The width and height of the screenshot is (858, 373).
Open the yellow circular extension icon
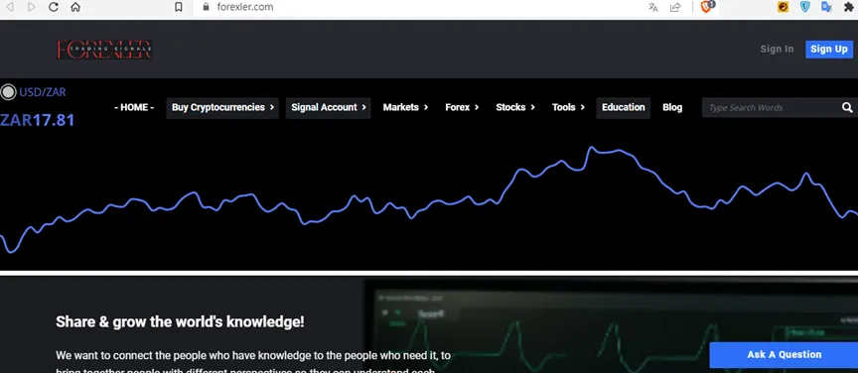coord(784,7)
